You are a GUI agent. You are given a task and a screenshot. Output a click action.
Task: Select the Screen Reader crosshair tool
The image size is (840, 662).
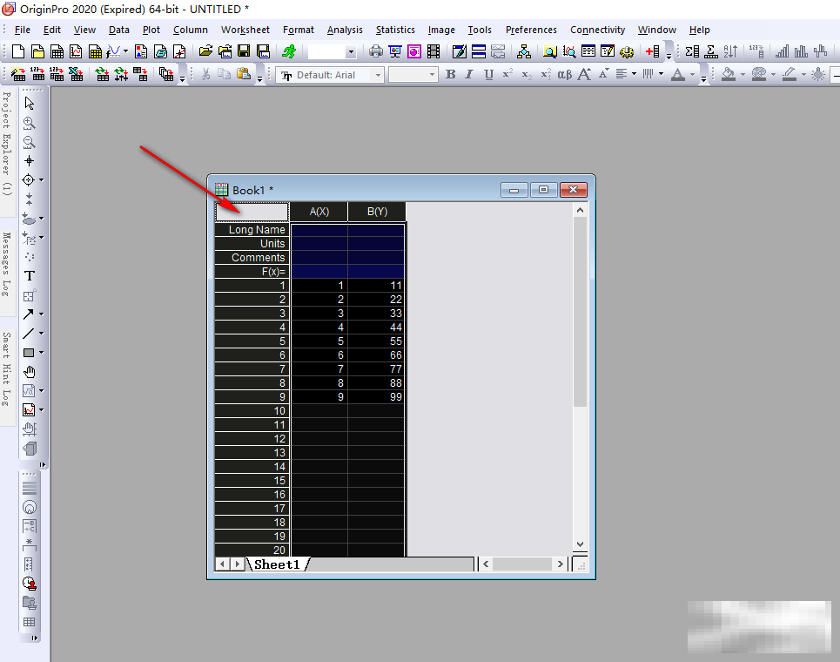click(30, 161)
